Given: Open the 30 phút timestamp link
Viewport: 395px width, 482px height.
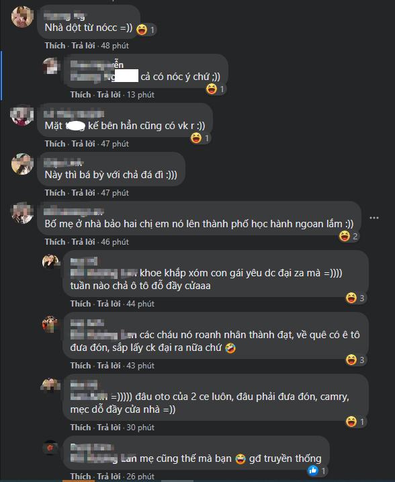Looking at the screenshot, I should tap(140, 428).
